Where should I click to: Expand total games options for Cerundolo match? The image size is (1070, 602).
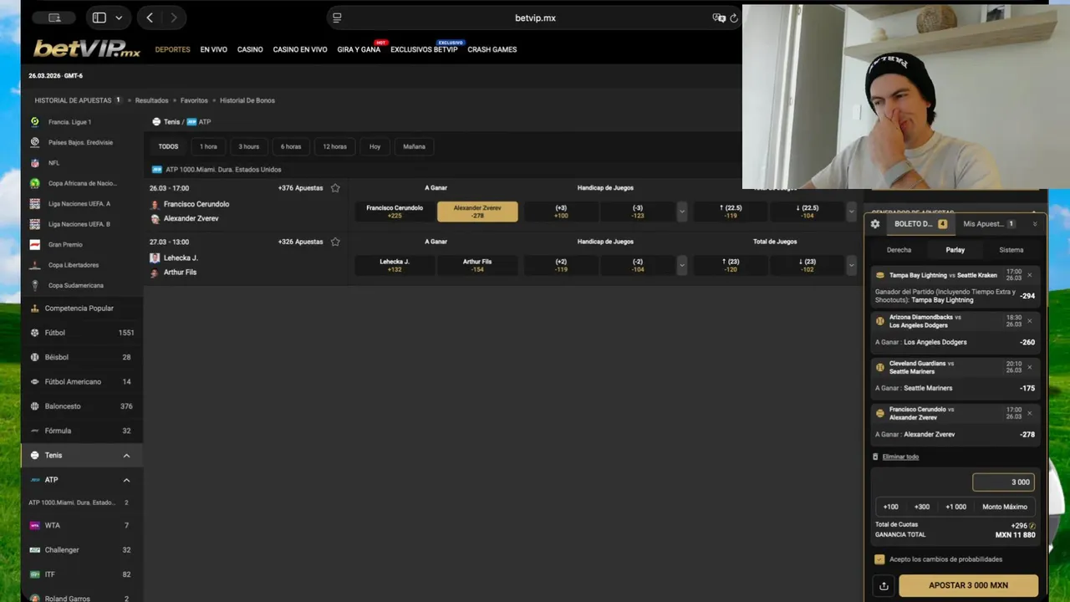pyautogui.click(x=851, y=212)
